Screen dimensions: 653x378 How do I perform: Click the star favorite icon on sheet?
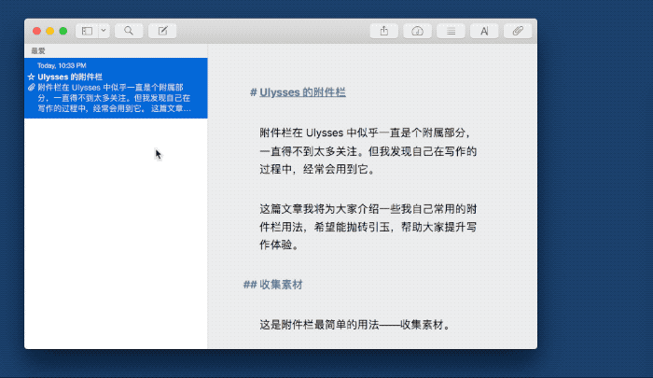(x=32, y=77)
